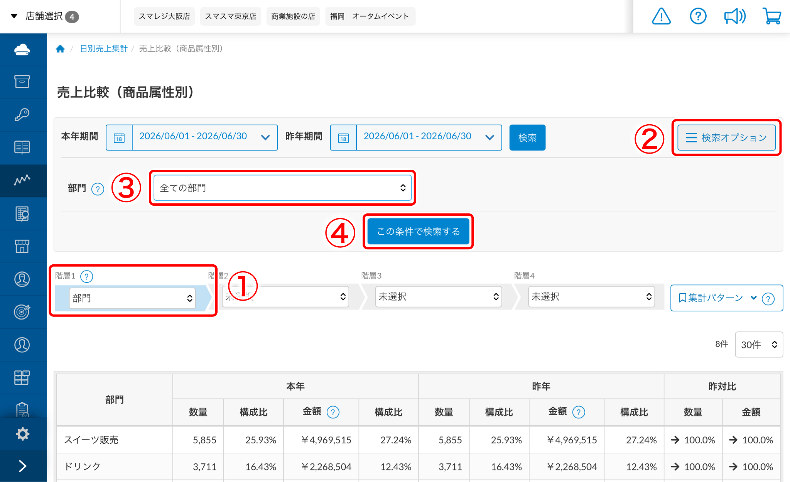Open the clipboard sidebar icon
The width and height of the screenshot is (790, 482).
point(22,409)
